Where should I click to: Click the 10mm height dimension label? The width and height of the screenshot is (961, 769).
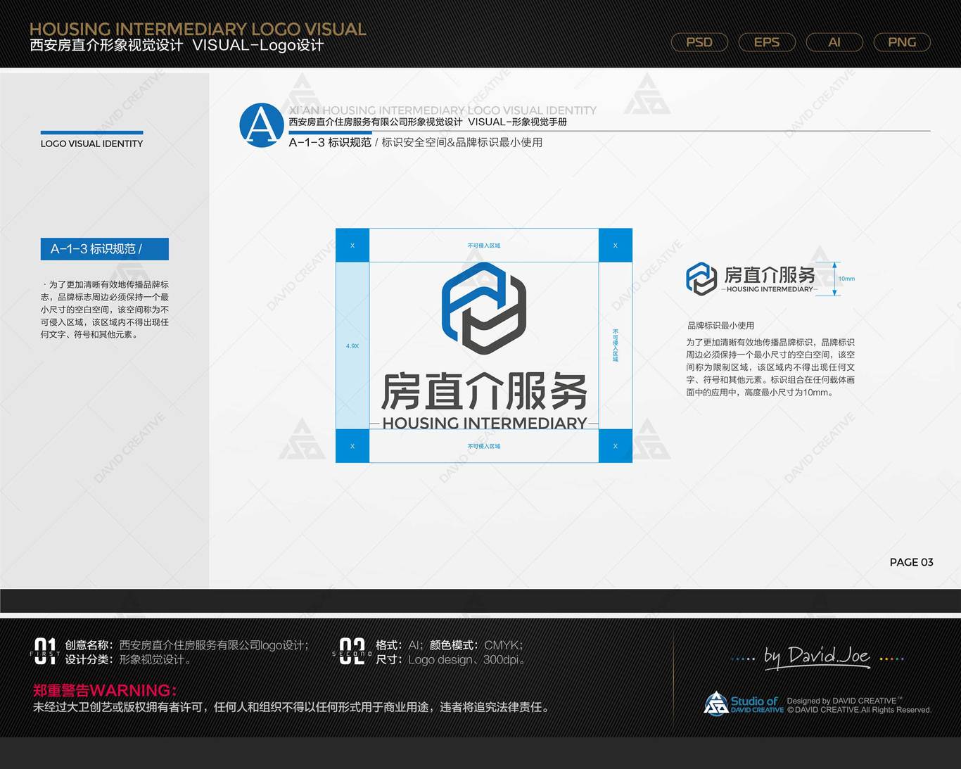[x=846, y=279]
